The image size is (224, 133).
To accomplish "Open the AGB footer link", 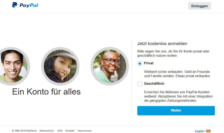I will 60,131.
